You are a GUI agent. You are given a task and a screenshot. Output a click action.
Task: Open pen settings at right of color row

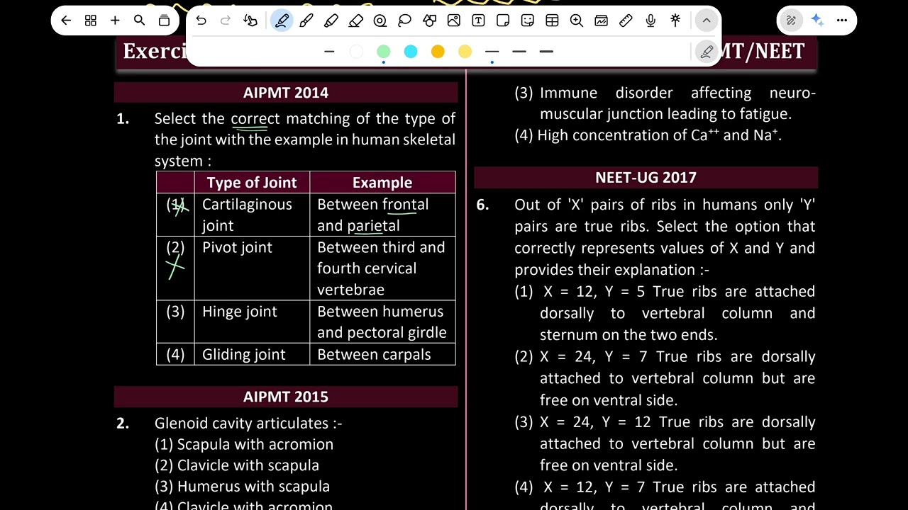coord(707,52)
